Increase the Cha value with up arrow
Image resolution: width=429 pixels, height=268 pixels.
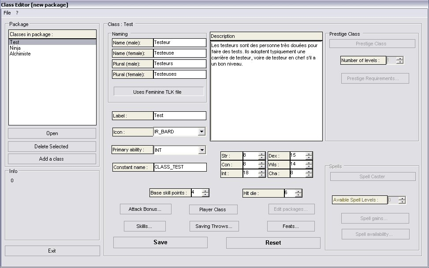click(x=309, y=171)
